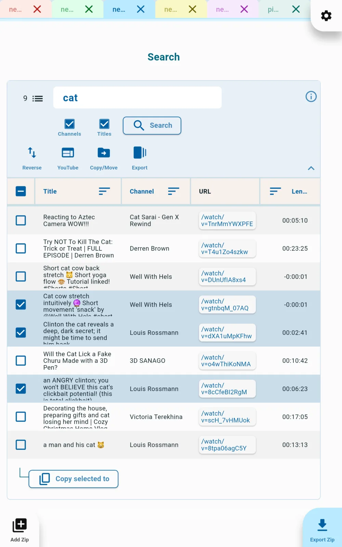Click the 00:17:05 length cell
342x547 pixels.
click(295, 417)
